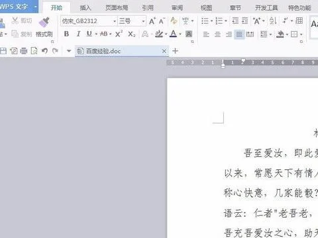Save document with floppy icon
This screenshot has height=238, width=318.
click(3, 51)
